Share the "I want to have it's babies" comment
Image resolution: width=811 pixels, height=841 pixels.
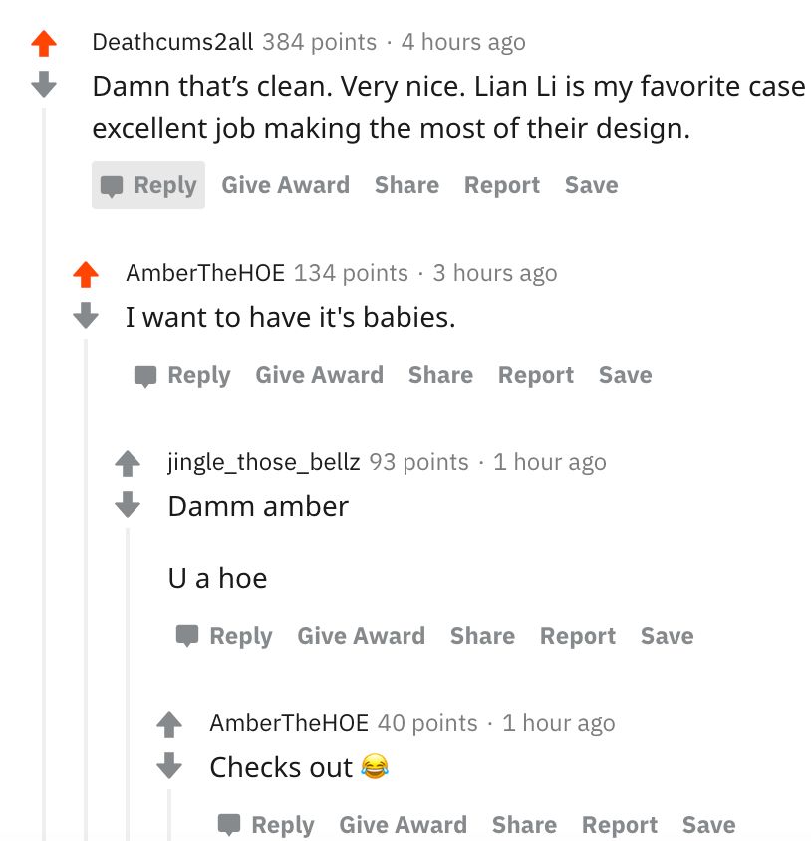440,375
